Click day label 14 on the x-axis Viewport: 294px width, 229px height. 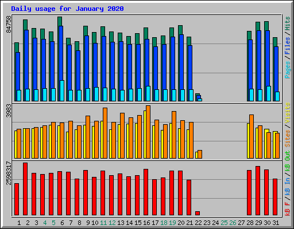coord(129,223)
